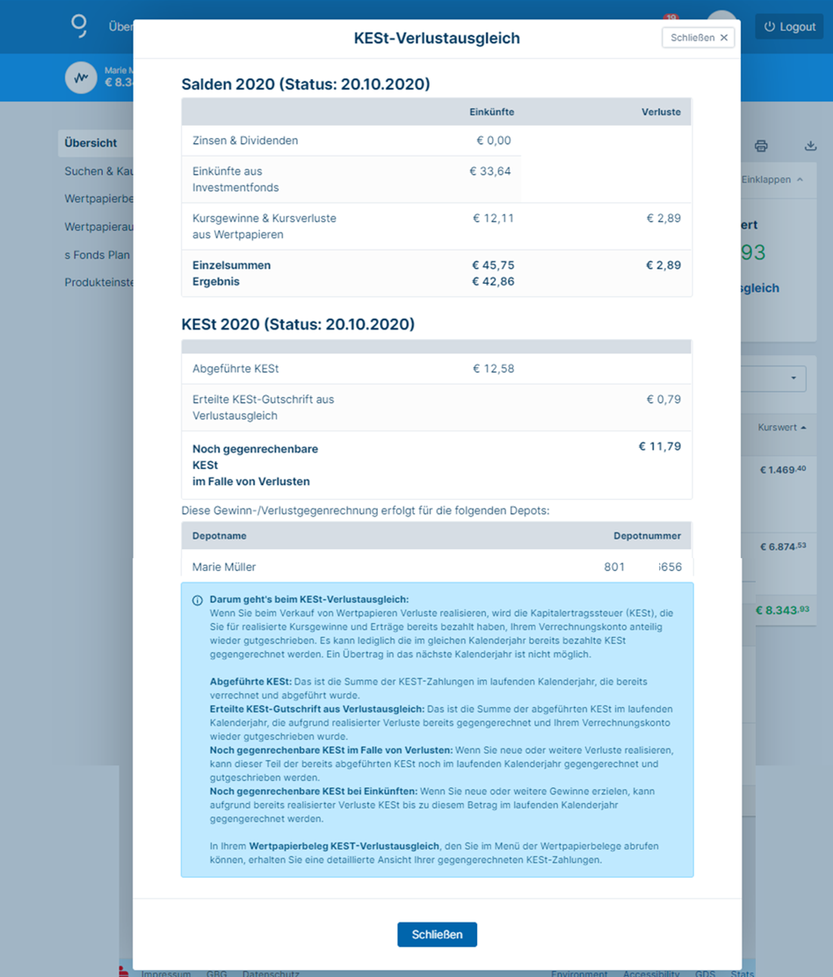Viewport: 833px width, 977px height.
Task: Open s Fonds Plan sidebar item
Action: [98, 255]
